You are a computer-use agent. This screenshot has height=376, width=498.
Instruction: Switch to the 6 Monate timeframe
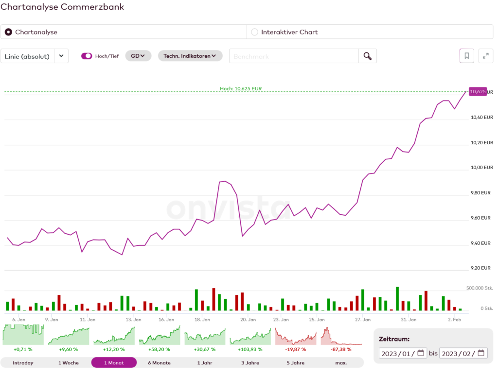[x=159, y=363]
